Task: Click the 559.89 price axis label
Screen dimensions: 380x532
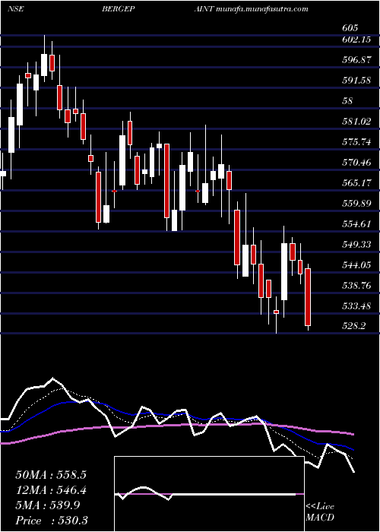Action: (356, 204)
